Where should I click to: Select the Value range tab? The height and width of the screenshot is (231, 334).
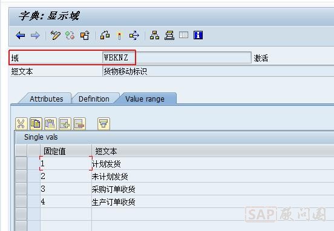pos(145,99)
